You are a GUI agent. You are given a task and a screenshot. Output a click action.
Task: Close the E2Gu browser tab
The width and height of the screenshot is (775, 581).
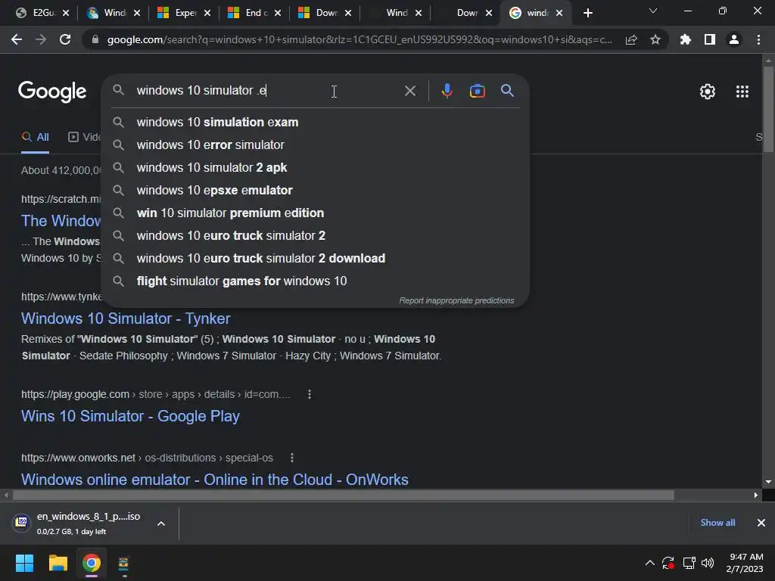(x=66, y=13)
